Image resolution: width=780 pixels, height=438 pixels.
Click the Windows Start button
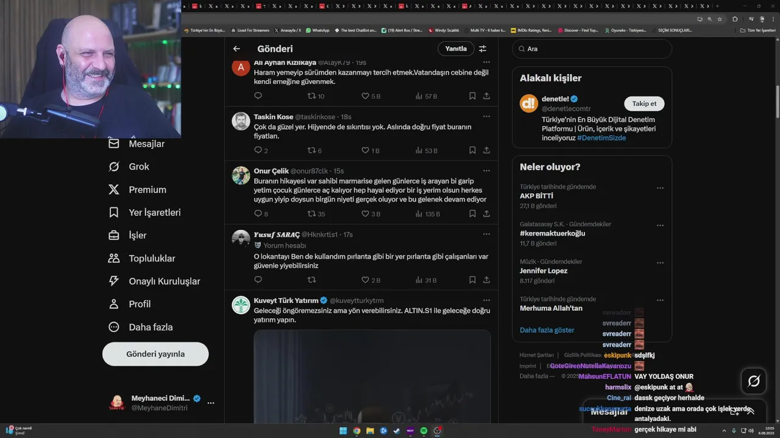343,431
